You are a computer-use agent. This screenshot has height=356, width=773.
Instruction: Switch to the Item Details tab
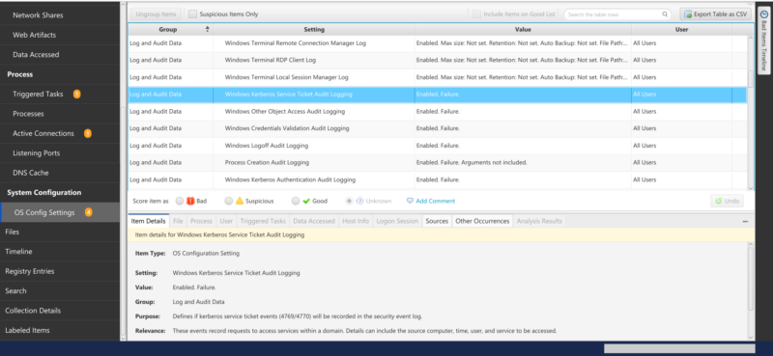149,221
